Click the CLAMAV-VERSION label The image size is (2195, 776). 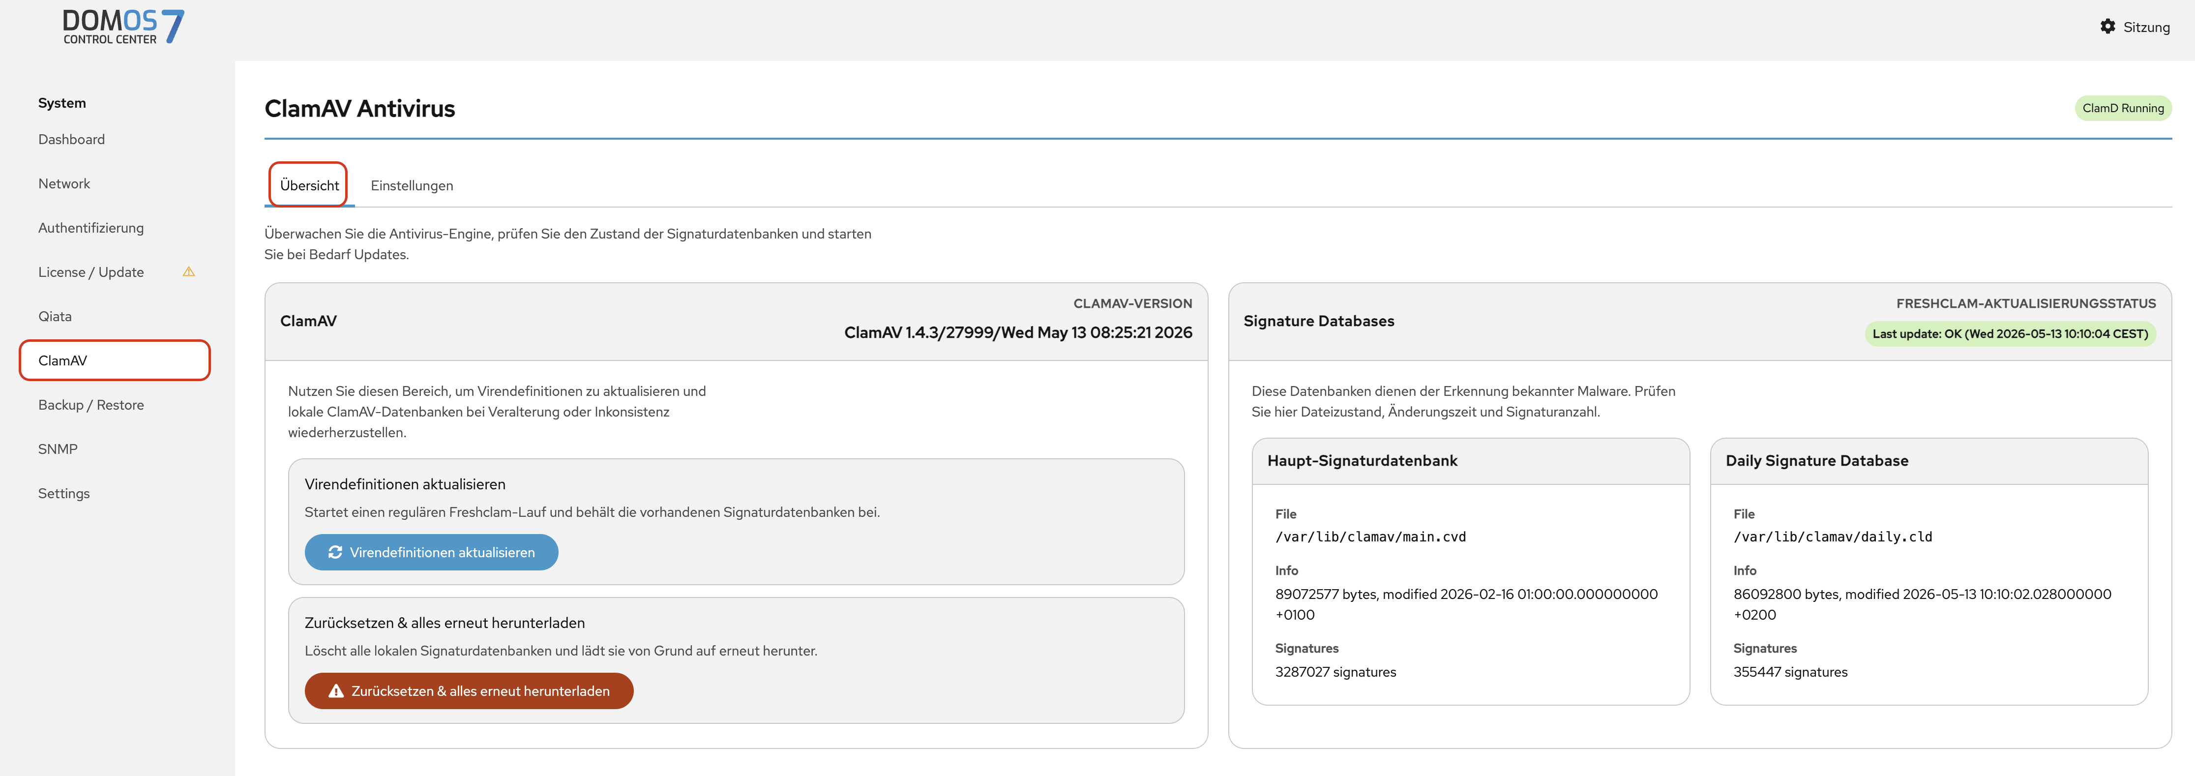click(x=1132, y=303)
